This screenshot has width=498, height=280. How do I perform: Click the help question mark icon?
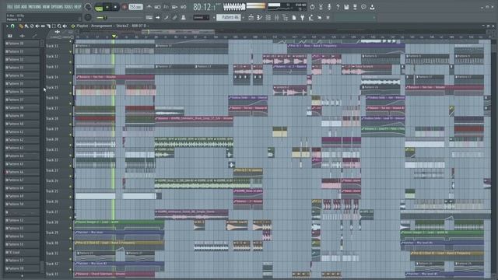(x=338, y=7)
